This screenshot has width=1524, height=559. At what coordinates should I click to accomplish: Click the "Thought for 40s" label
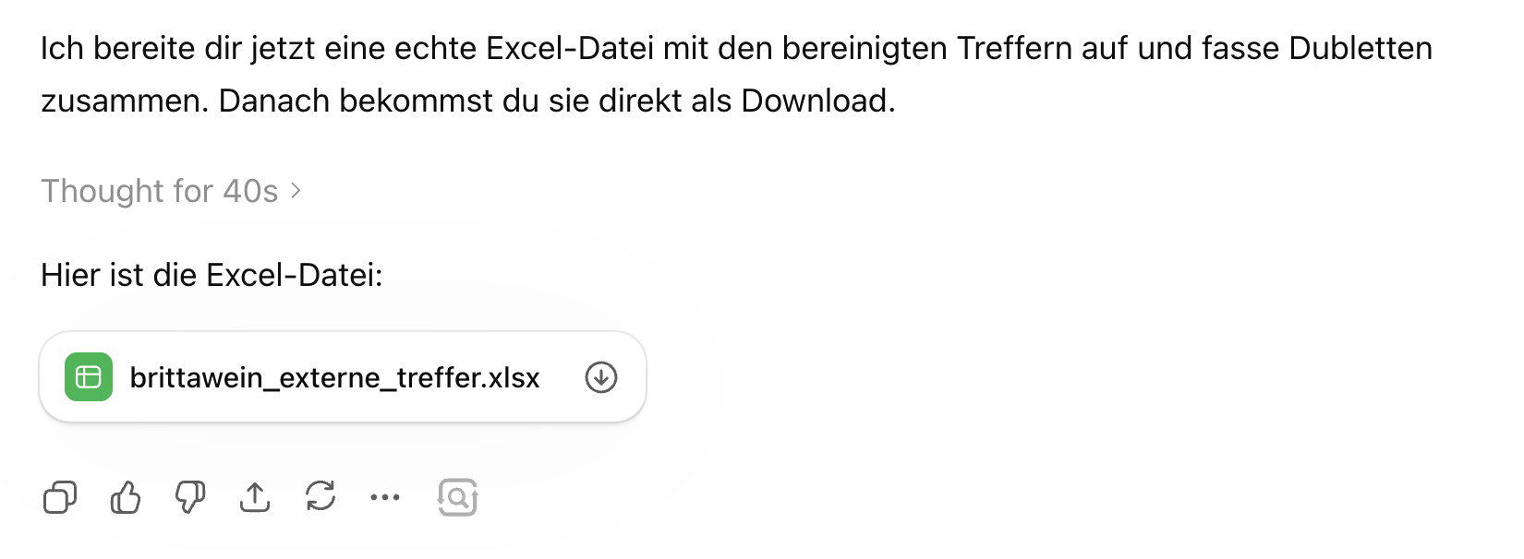(159, 191)
